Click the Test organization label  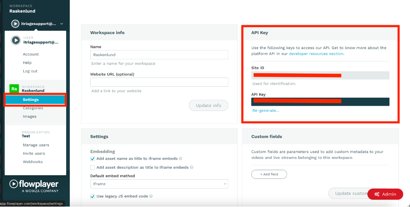[26, 136]
